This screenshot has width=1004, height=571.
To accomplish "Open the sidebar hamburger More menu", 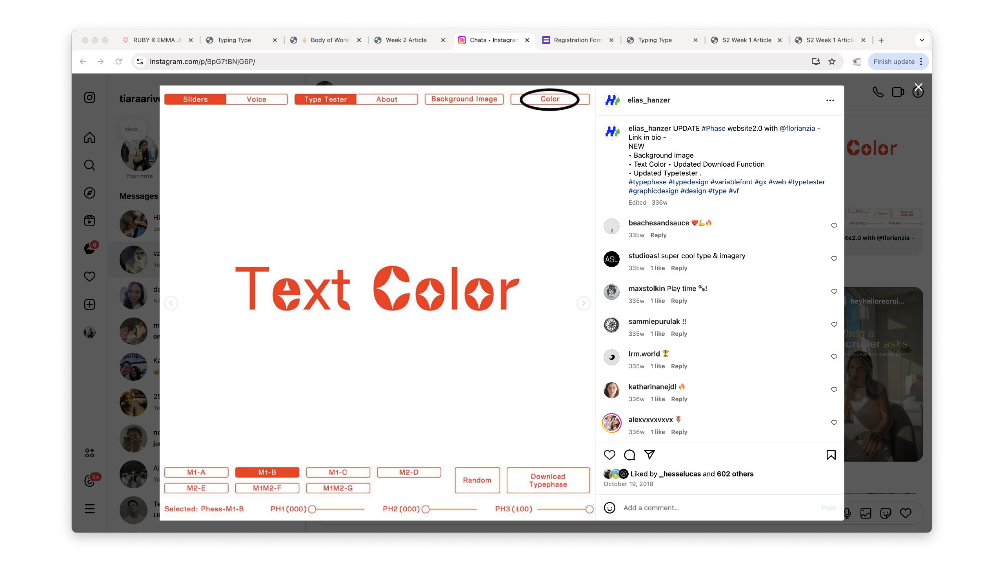I will tap(89, 509).
